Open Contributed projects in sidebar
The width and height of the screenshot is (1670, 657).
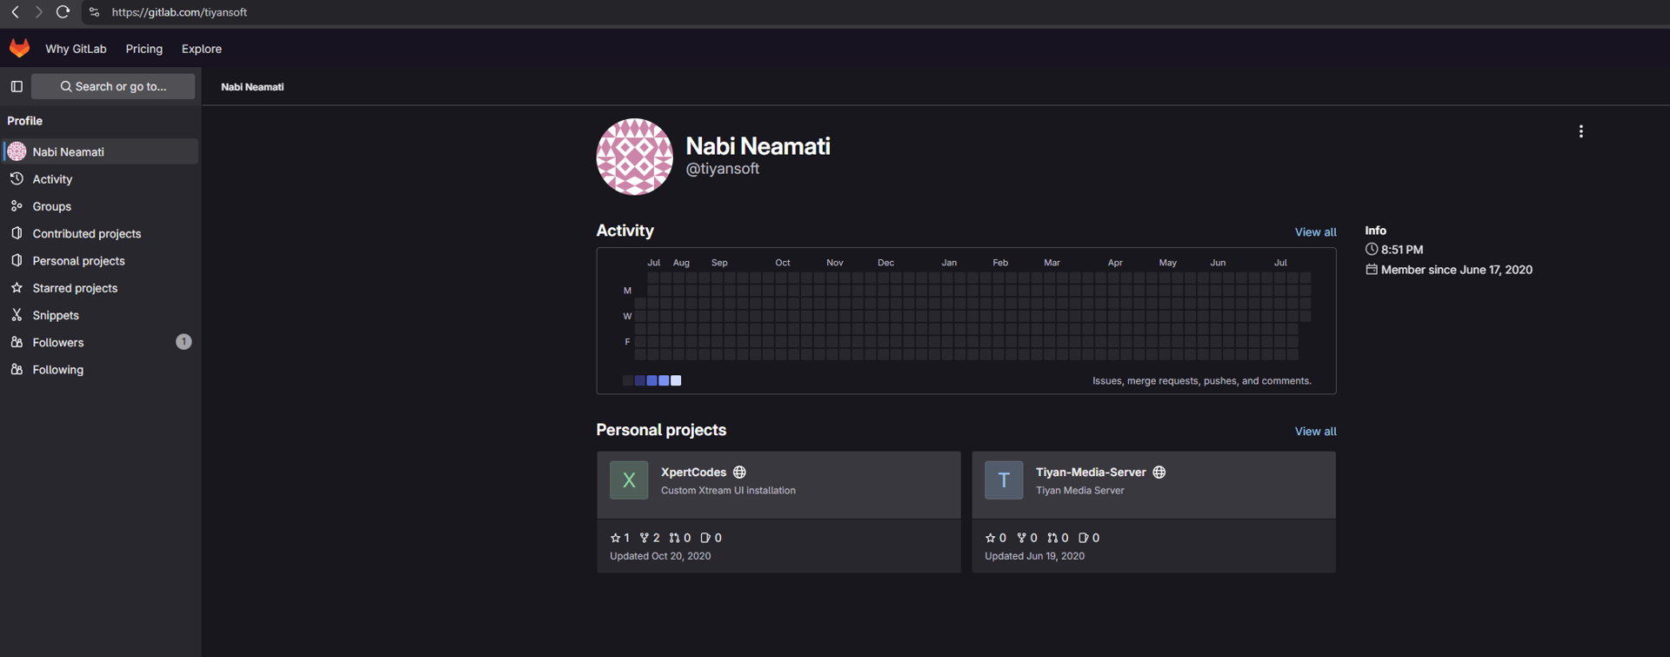point(101,233)
